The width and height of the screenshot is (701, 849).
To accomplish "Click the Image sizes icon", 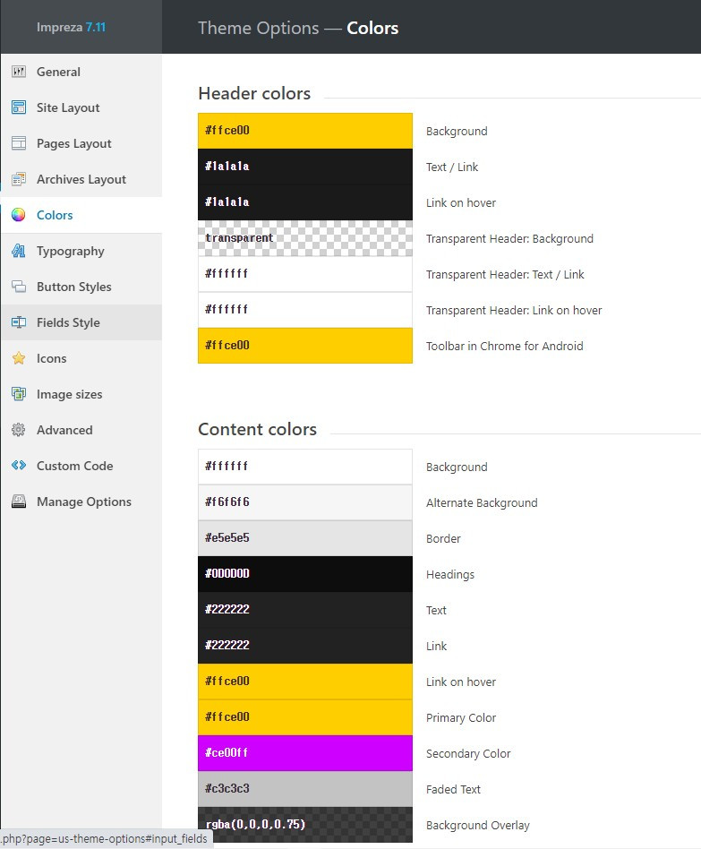I will 19,394.
